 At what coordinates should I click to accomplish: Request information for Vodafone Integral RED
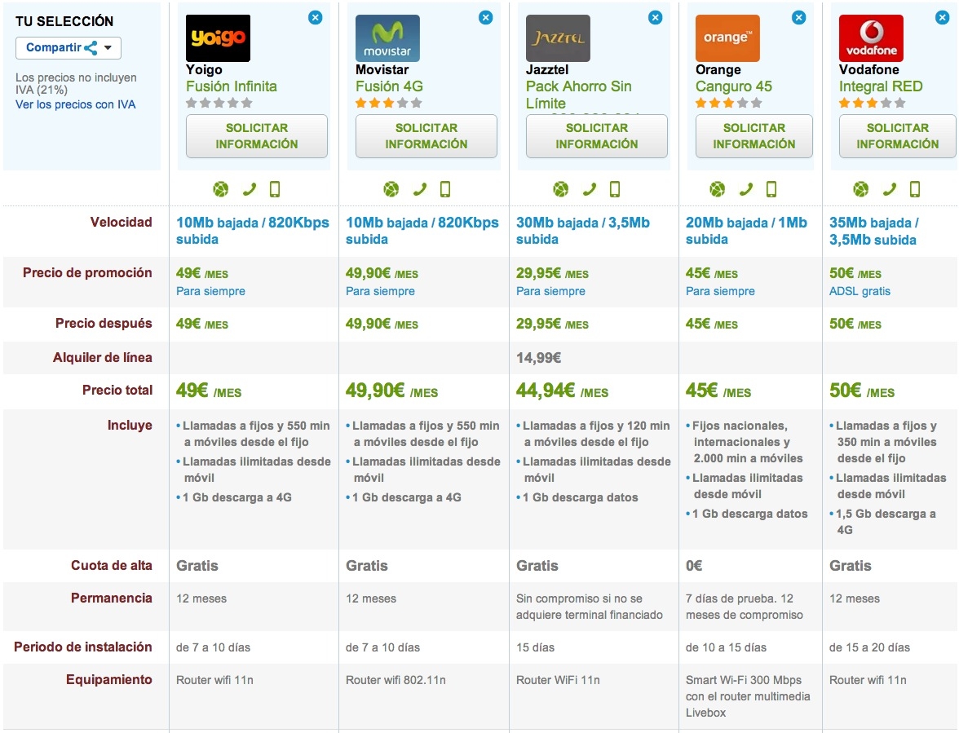(897, 135)
